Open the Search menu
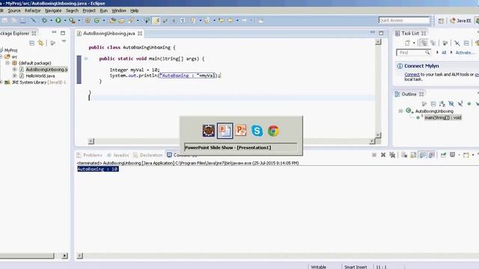The width and height of the screenshot is (479, 269). tap(72, 10)
